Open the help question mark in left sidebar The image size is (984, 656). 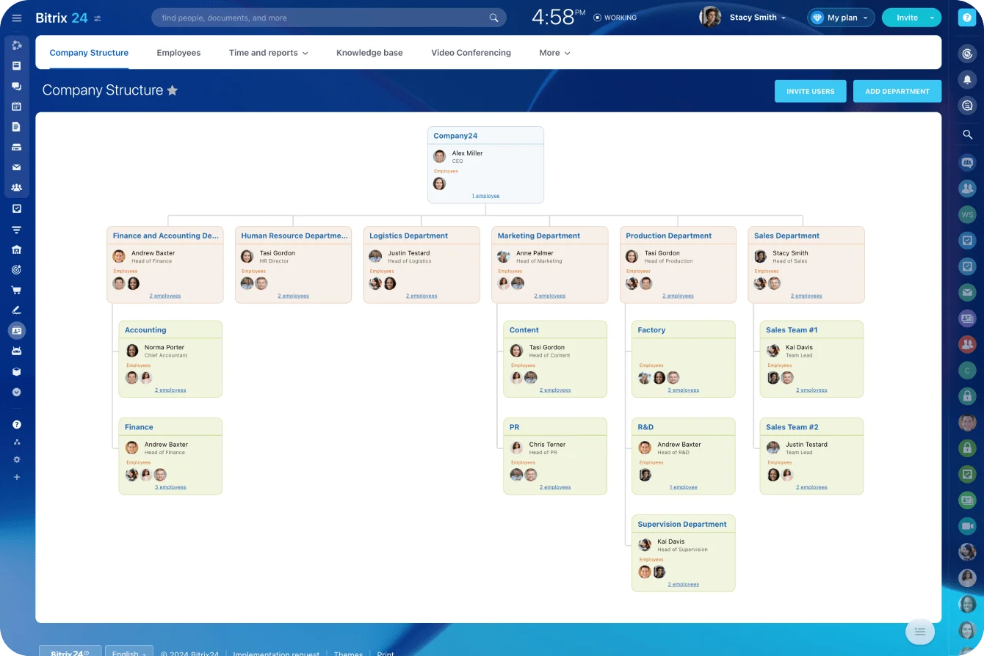pyautogui.click(x=17, y=424)
